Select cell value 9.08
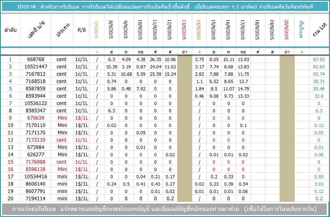Screen dimensions: 330x217 point(214,96)
